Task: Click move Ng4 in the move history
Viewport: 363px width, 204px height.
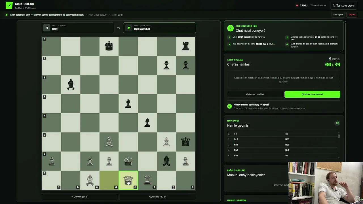Action: (287, 150)
